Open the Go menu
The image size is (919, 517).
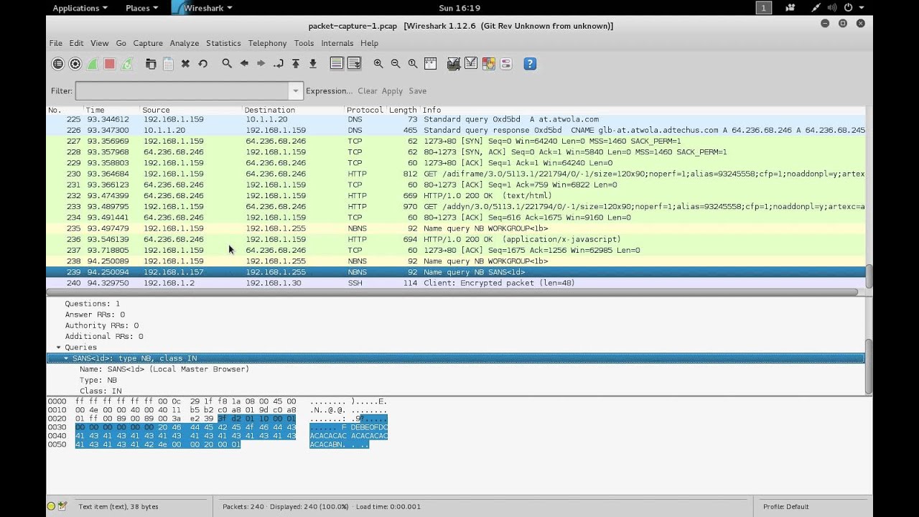[x=121, y=43]
